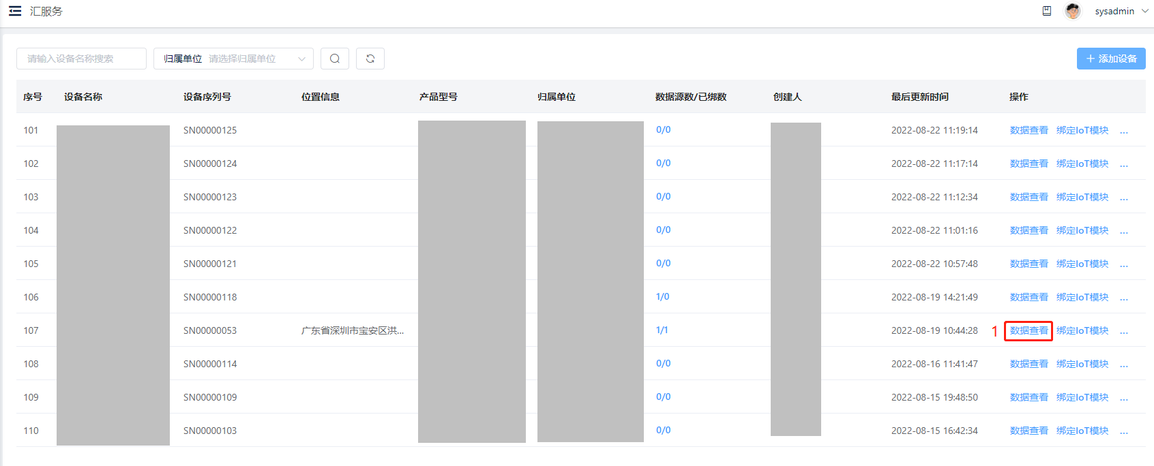Click the 设备序列号 column header
This screenshot has height=466, width=1154.
pos(207,97)
